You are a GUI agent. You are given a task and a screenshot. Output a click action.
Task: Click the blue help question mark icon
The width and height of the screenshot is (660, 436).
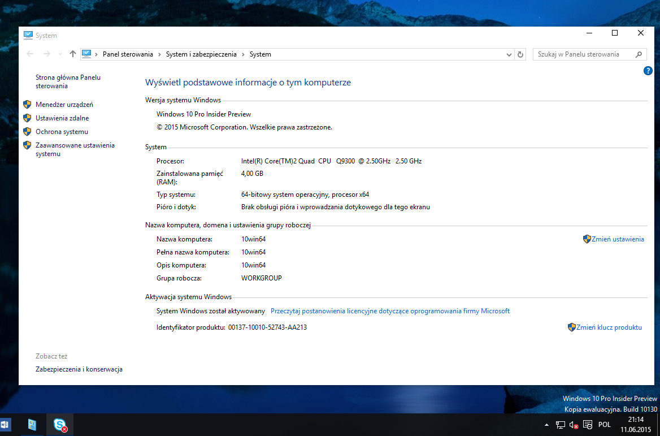(x=648, y=71)
